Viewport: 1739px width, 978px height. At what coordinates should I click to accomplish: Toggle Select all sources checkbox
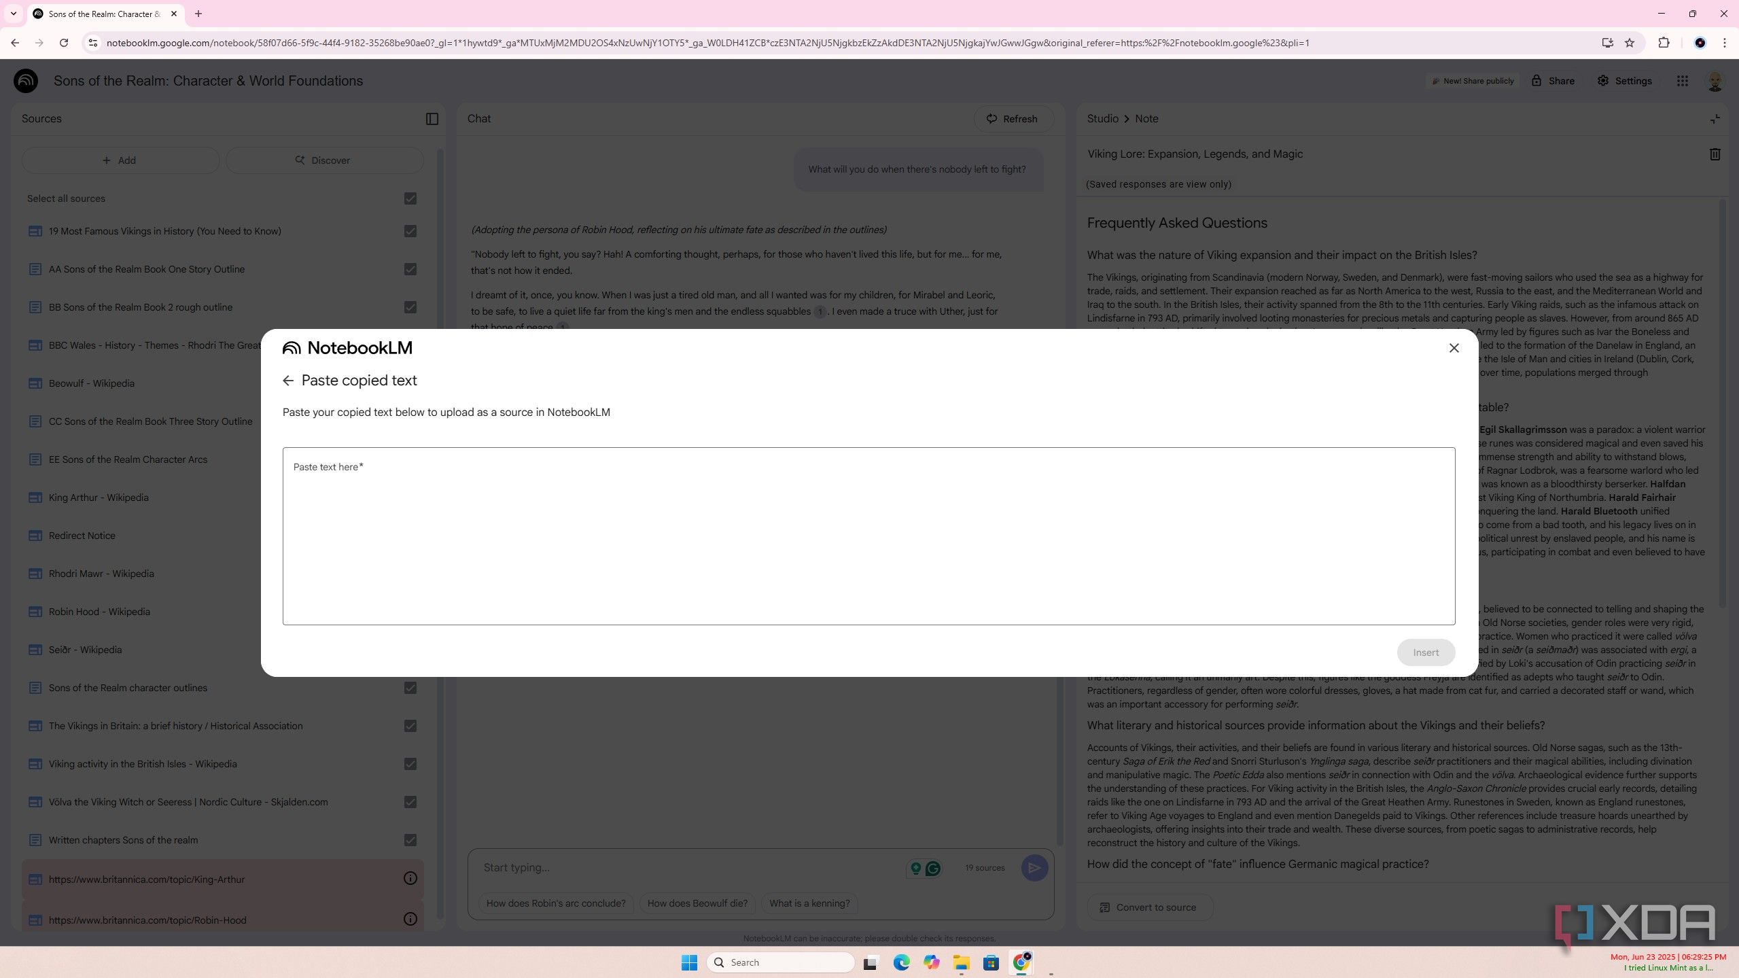[410, 198]
